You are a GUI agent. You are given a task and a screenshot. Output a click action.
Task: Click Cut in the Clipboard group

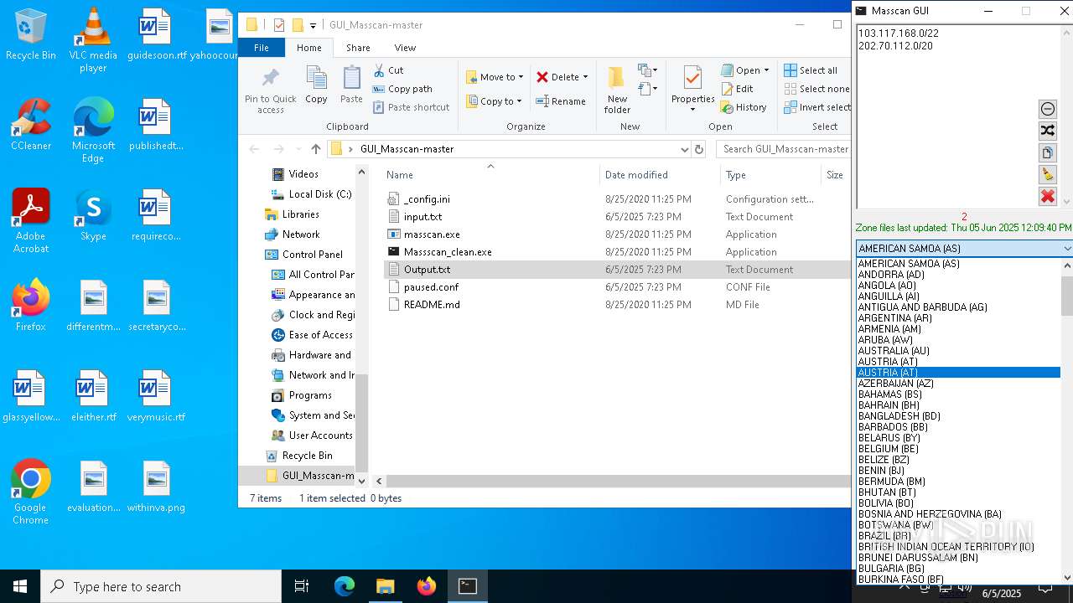pyautogui.click(x=388, y=70)
